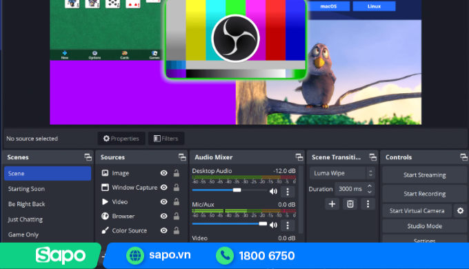The width and height of the screenshot is (469, 269).
Task: Click the sapo.vn link in banner
Action: coord(170,255)
